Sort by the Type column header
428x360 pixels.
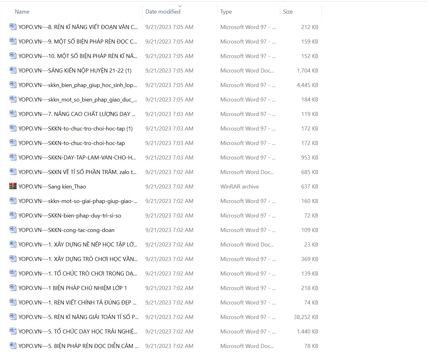(x=226, y=12)
